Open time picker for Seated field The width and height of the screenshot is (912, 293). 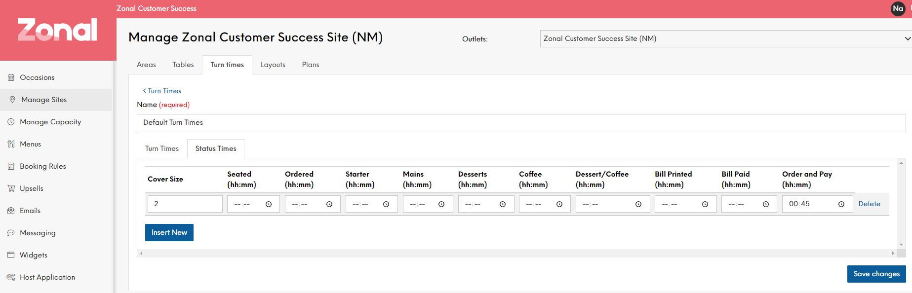[x=269, y=204]
